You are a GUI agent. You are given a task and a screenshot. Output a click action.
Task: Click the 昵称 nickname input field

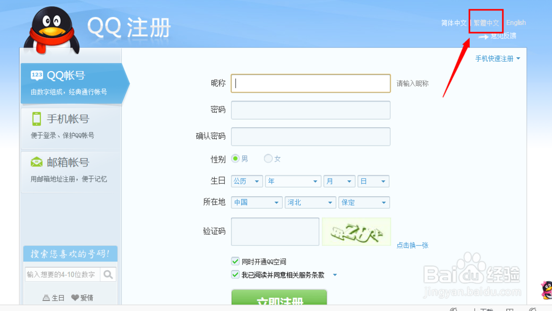[311, 83]
